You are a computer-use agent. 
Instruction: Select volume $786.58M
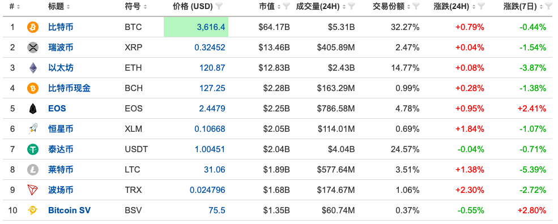(x=336, y=109)
